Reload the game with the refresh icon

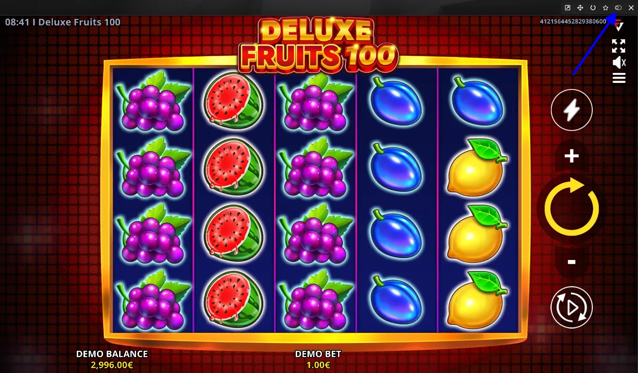click(x=593, y=8)
